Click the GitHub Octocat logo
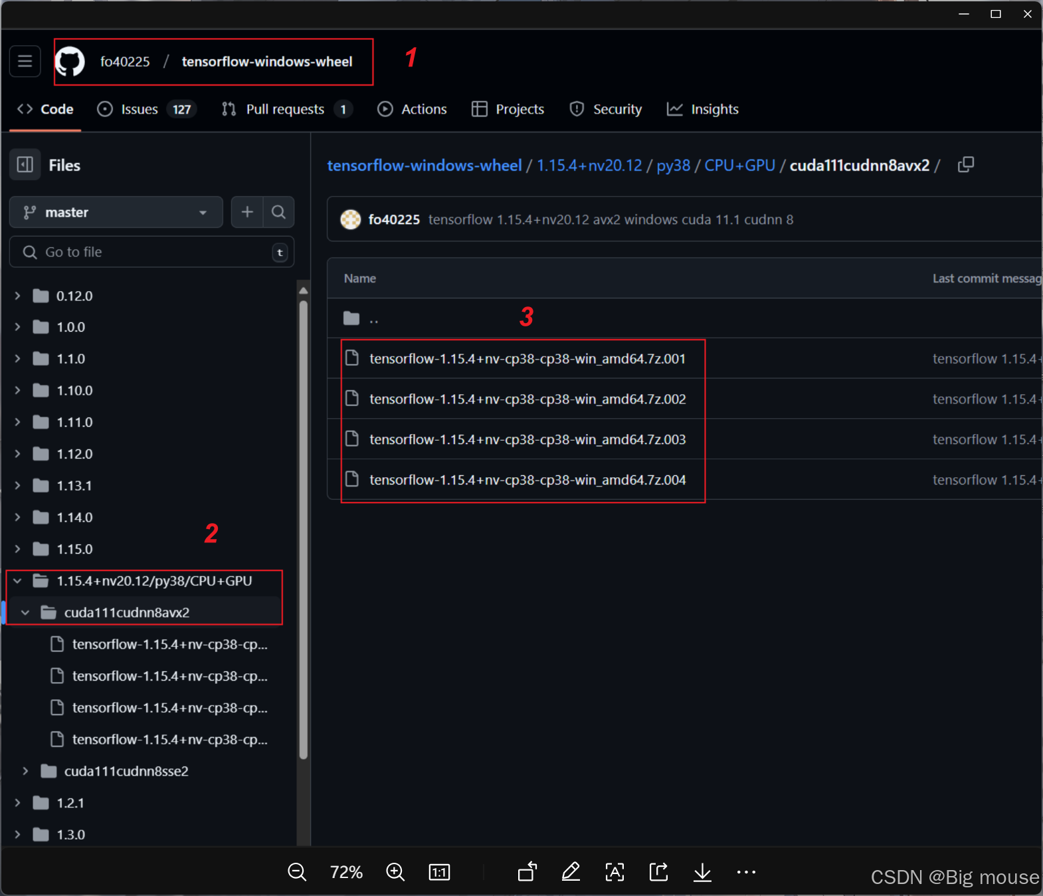 coord(70,62)
